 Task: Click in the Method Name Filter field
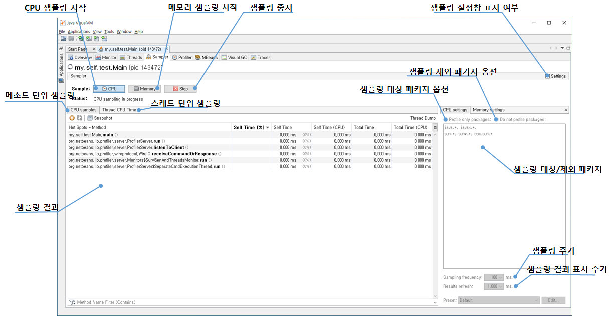click(x=251, y=302)
